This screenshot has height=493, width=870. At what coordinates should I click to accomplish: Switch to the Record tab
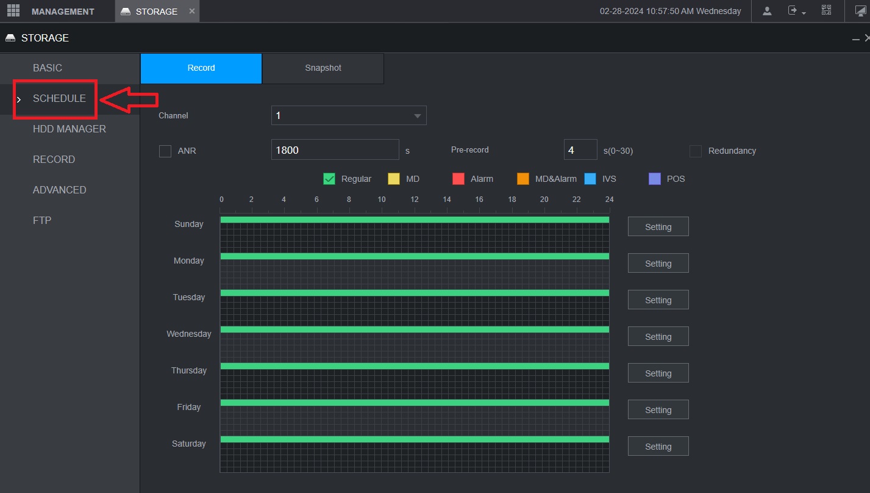coord(201,68)
